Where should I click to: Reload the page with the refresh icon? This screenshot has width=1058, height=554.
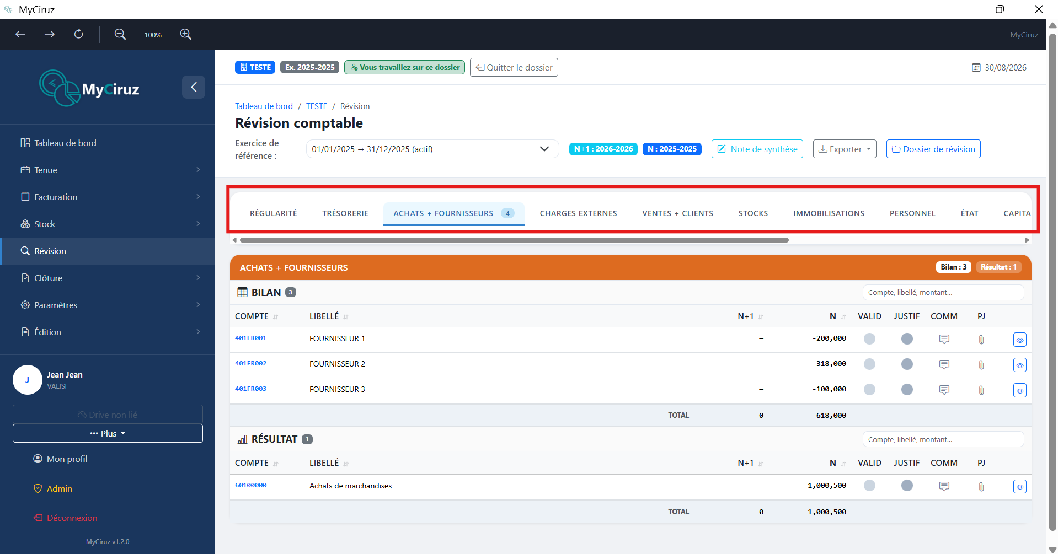[79, 34]
